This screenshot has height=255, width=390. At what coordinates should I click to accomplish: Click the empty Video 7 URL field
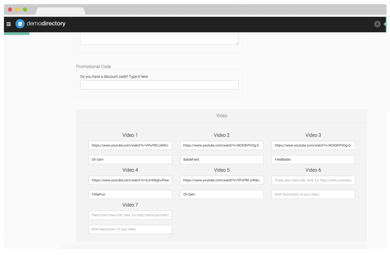[130, 215]
